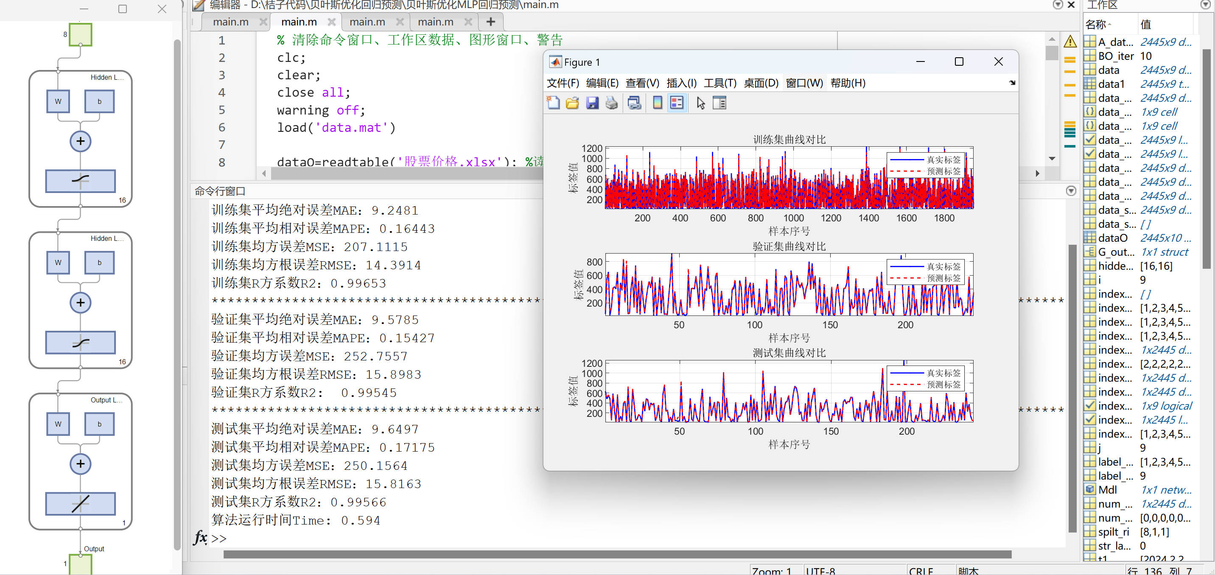Click the plus button to add editor tab

(x=490, y=22)
